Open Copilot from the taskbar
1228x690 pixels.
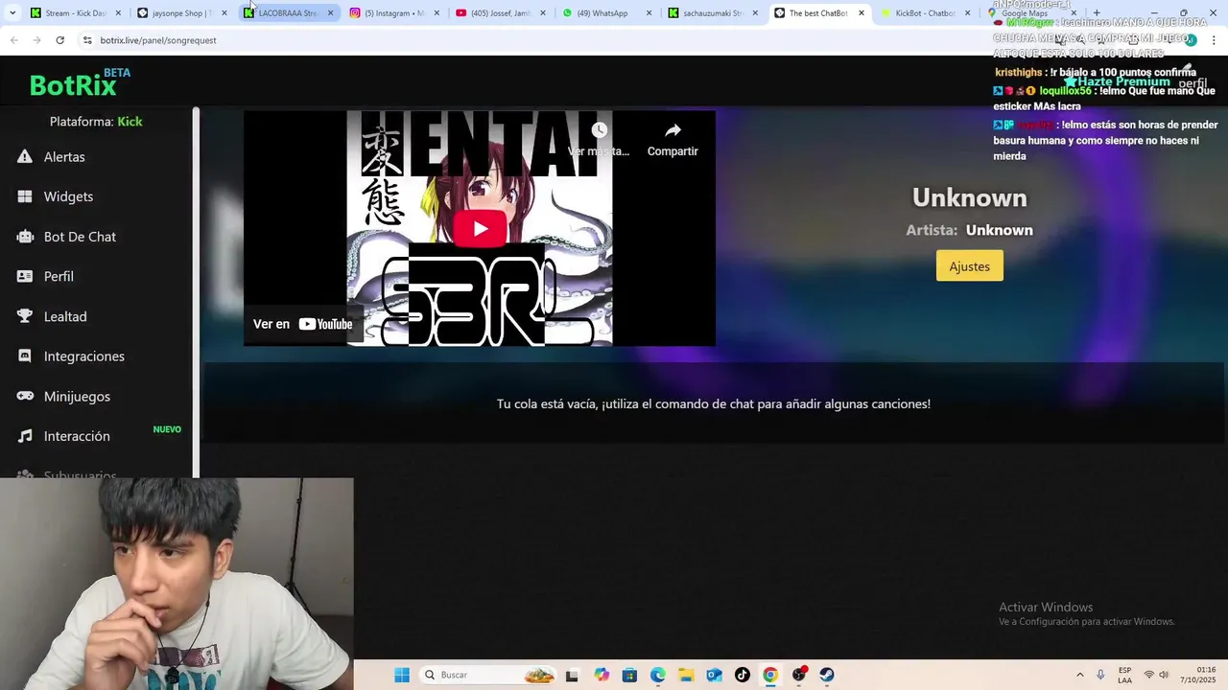tap(602, 675)
